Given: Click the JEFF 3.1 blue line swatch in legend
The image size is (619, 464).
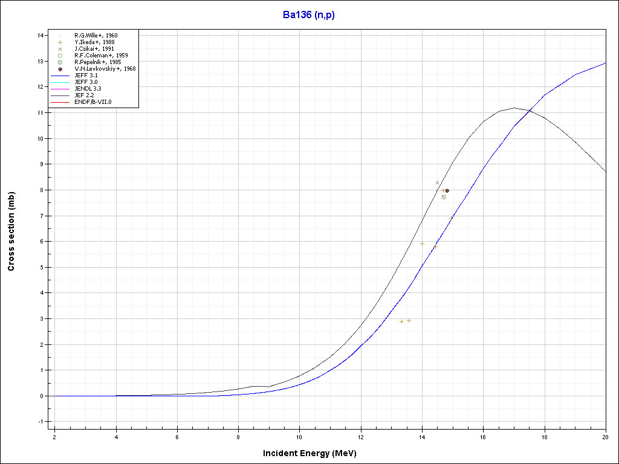Looking at the screenshot, I should tap(60, 76).
